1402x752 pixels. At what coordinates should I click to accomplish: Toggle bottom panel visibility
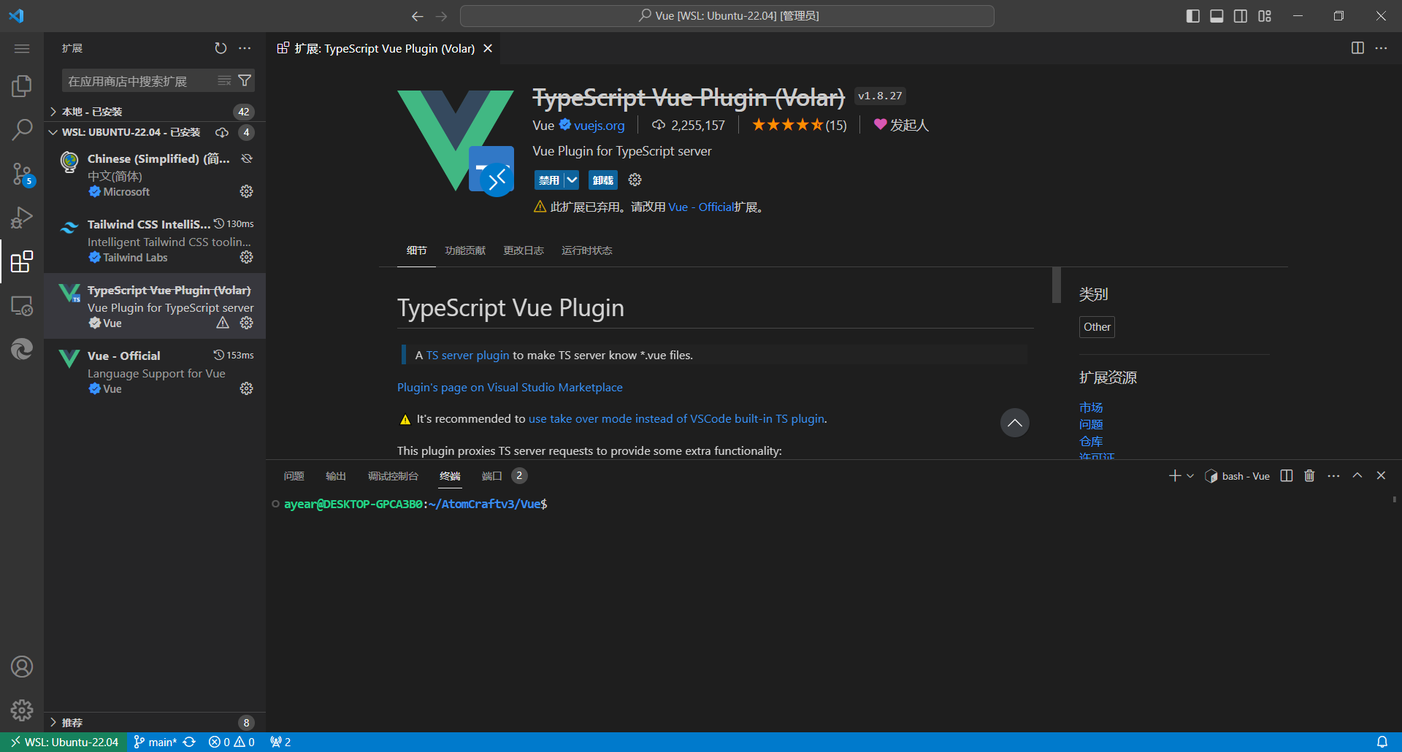pyautogui.click(x=1217, y=16)
